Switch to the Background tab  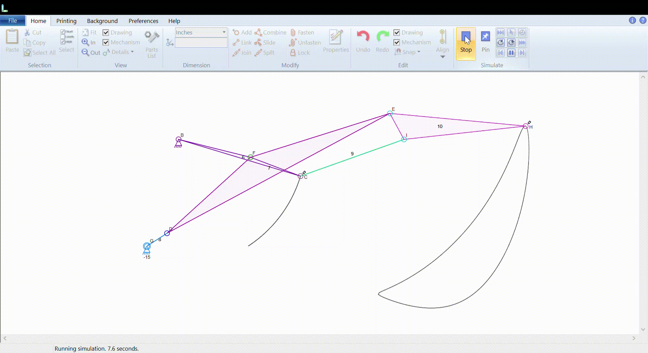click(x=102, y=21)
